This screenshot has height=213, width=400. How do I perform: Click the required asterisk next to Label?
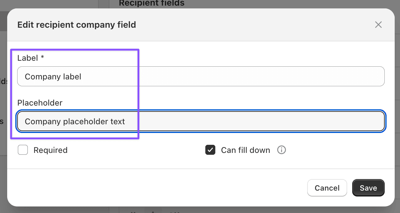click(x=42, y=58)
